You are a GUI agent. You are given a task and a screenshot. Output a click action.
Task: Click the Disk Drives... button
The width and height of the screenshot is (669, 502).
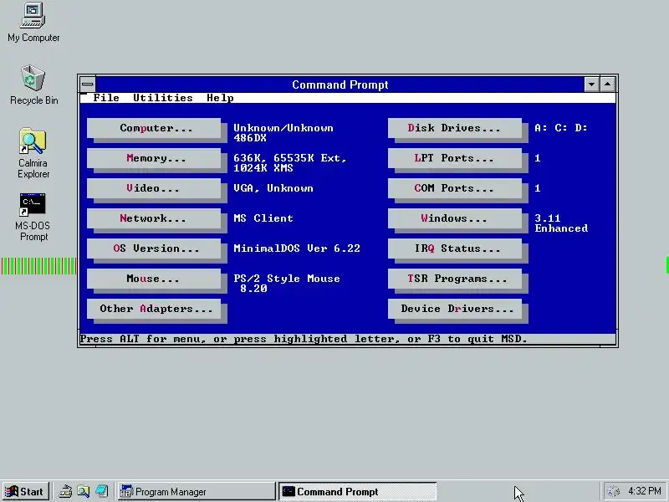[455, 128]
